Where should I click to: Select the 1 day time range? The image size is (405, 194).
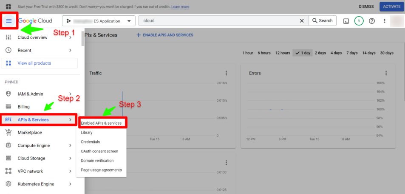[302, 53]
